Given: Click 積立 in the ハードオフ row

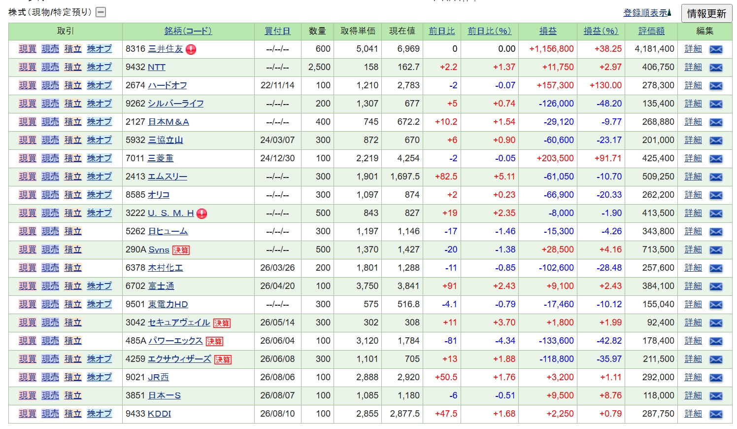Looking at the screenshot, I should (x=73, y=85).
